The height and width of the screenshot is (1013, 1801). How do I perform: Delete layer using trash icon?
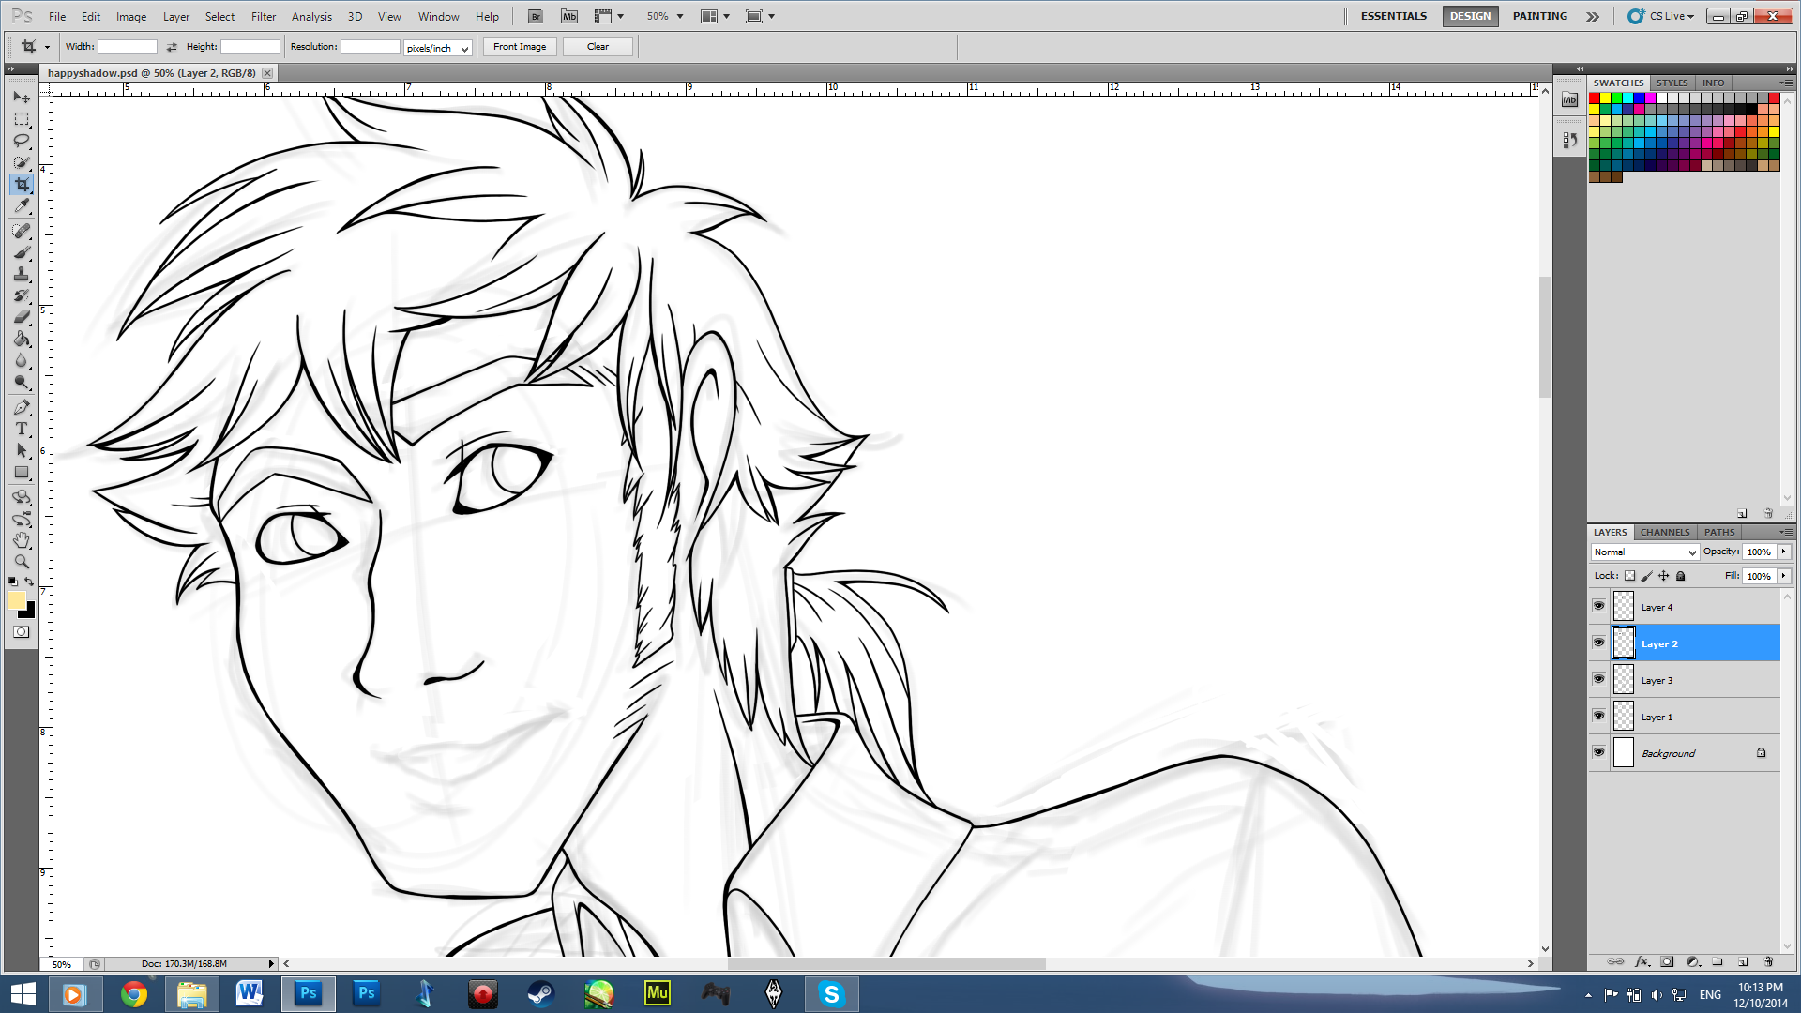click(1768, 961)
